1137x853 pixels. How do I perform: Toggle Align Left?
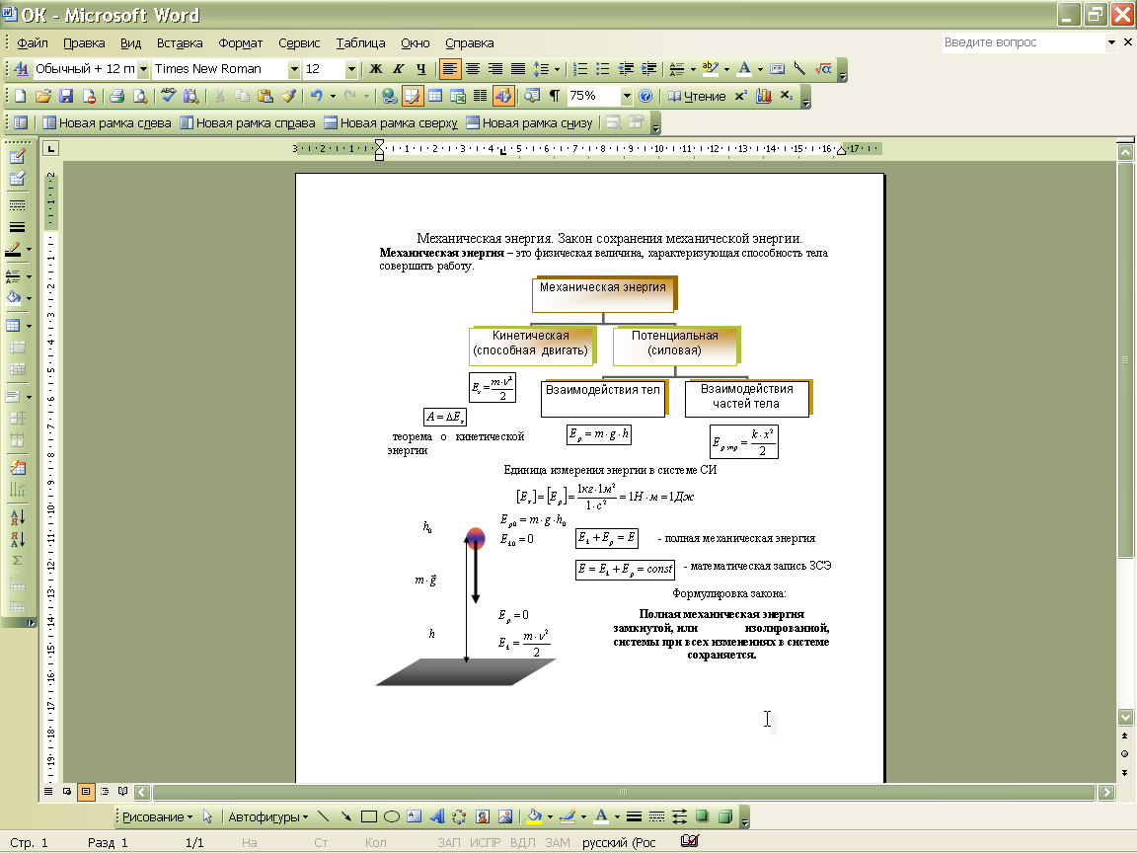[450, 69]
